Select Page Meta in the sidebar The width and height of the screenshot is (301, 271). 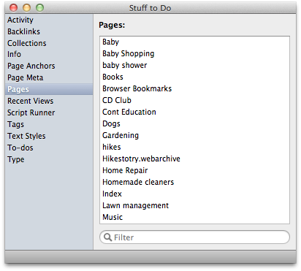(49, 77)
